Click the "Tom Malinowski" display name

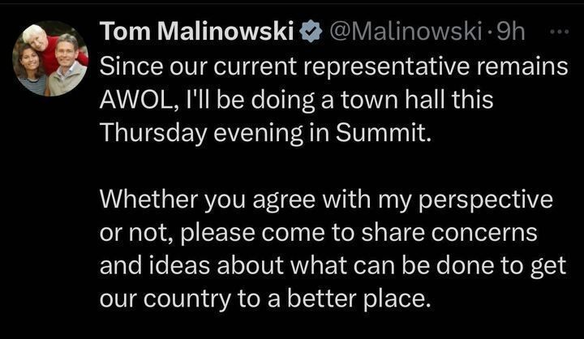(x=196, y=33)
